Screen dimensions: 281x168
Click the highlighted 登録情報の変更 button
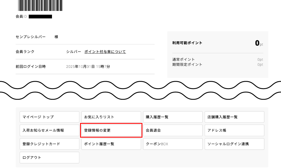pos(111,130)
